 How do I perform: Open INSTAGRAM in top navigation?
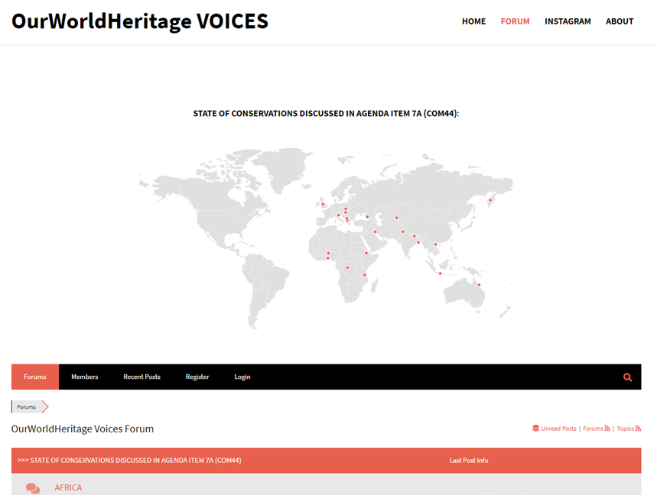(x=568, y=21)
